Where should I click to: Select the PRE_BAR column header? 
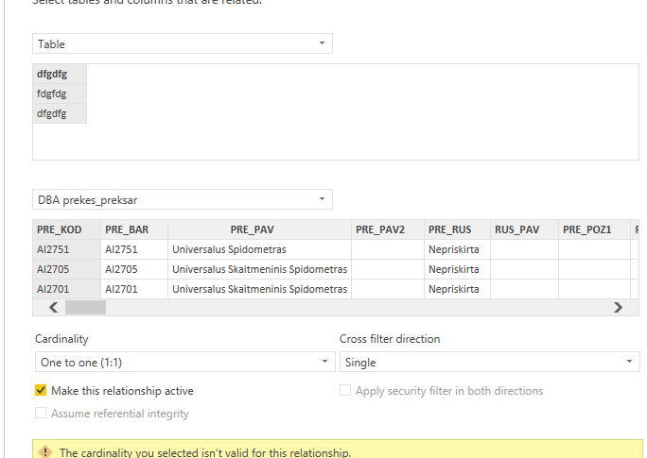[134, 229]
